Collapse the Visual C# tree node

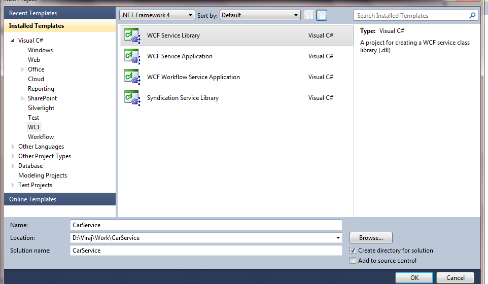click(x=13, y=41)
